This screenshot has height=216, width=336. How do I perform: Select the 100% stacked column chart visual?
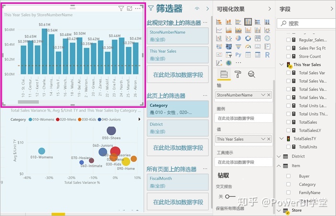[267, 22]
